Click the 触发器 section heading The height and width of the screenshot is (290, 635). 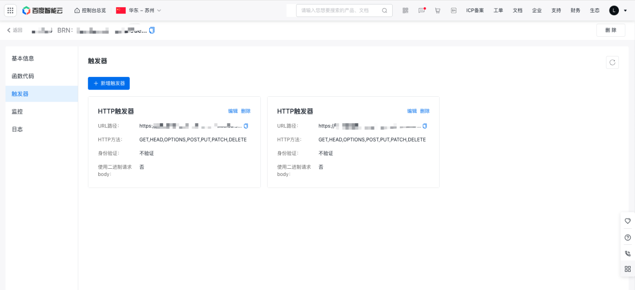(x=97, y=61)
